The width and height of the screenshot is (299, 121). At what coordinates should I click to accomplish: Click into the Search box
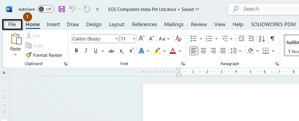[263, 9]
